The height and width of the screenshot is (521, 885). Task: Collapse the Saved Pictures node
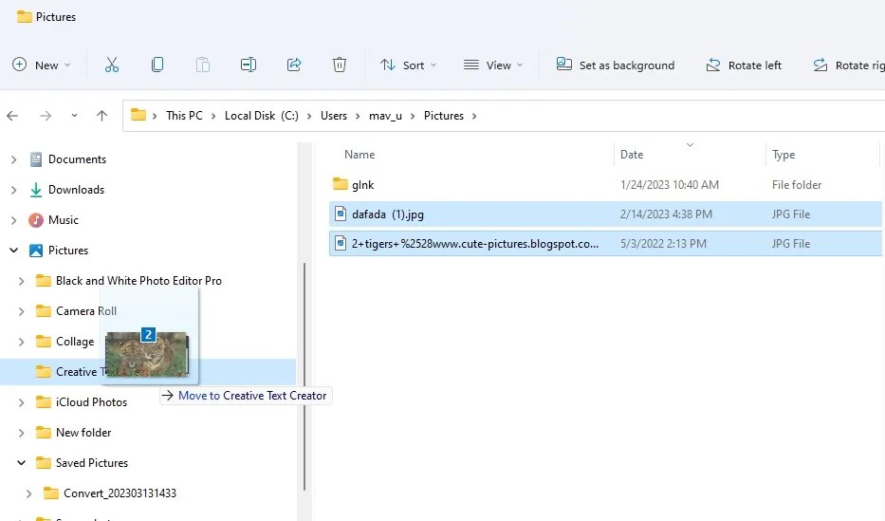pos(21,463)
